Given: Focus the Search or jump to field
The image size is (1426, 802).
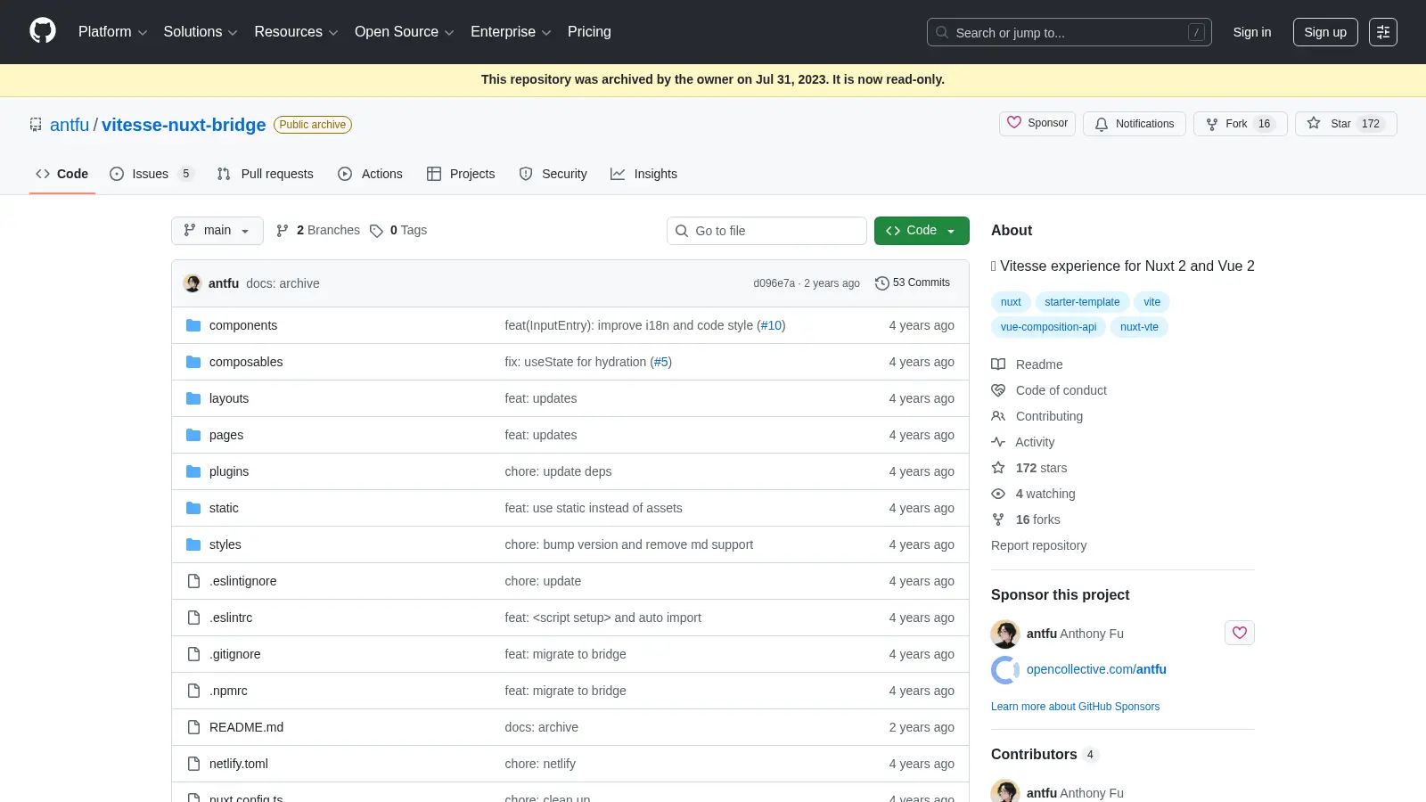Looking at the screenshot, I should [1069, 32].
